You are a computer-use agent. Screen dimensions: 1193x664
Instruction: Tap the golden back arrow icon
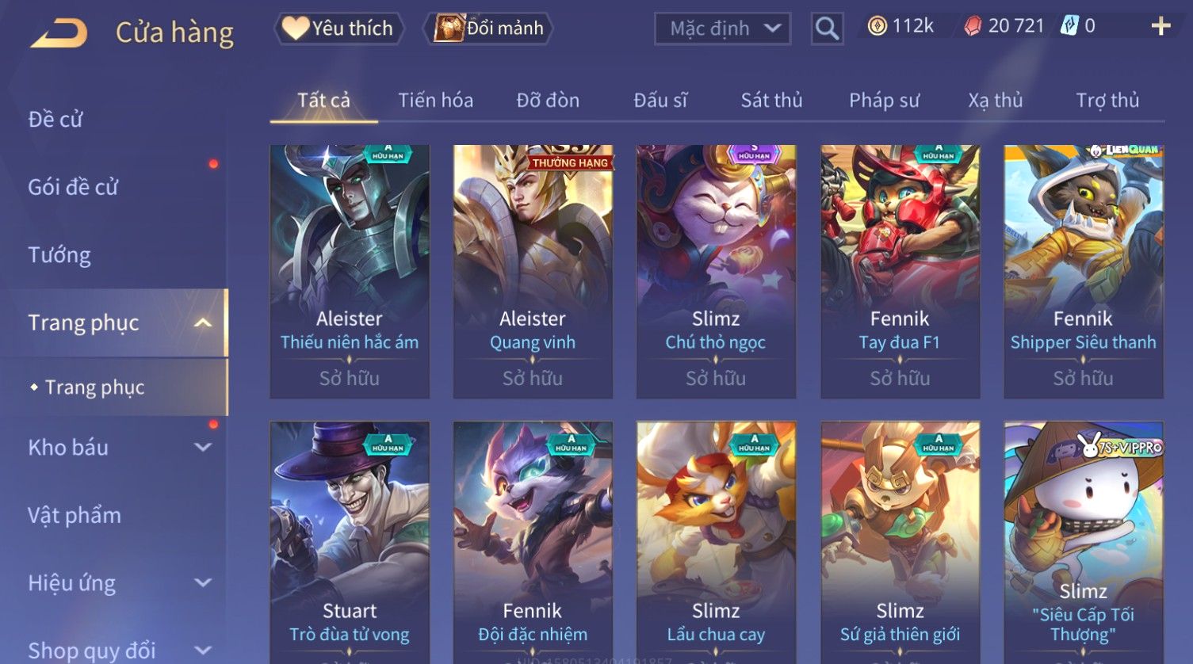pyautogui.click(x=59, y=34)
